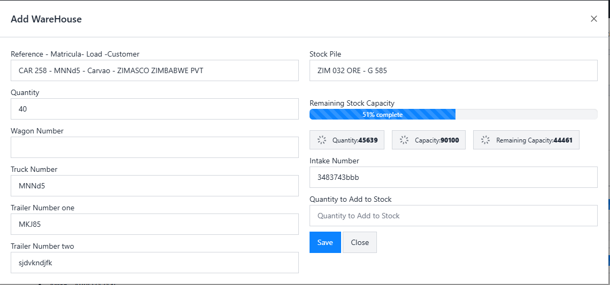
Task: Close the Add WareHouse dialog with X
Action: [x=593, y=19]
